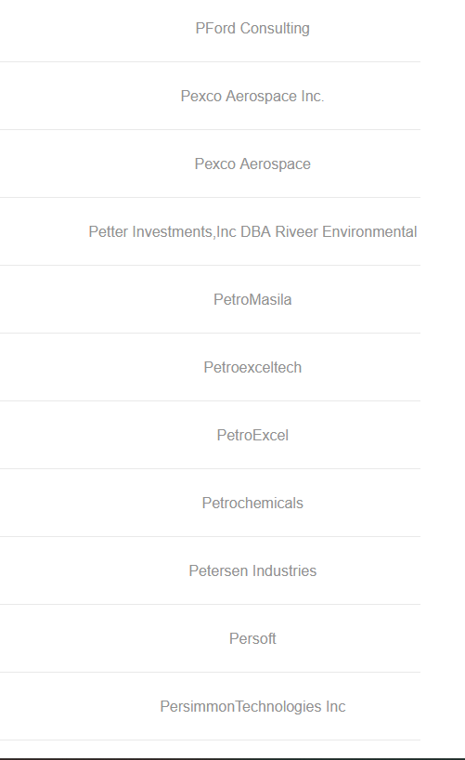Click Riveer Environmental portion of the name
465x760 pixels.
pos(346,231)
